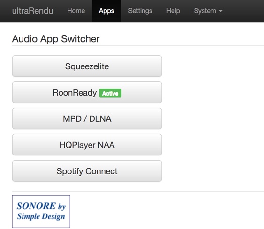Activate the MPD / DLNA app
Viewport: 264px width, 229px height.
point(87,118)
